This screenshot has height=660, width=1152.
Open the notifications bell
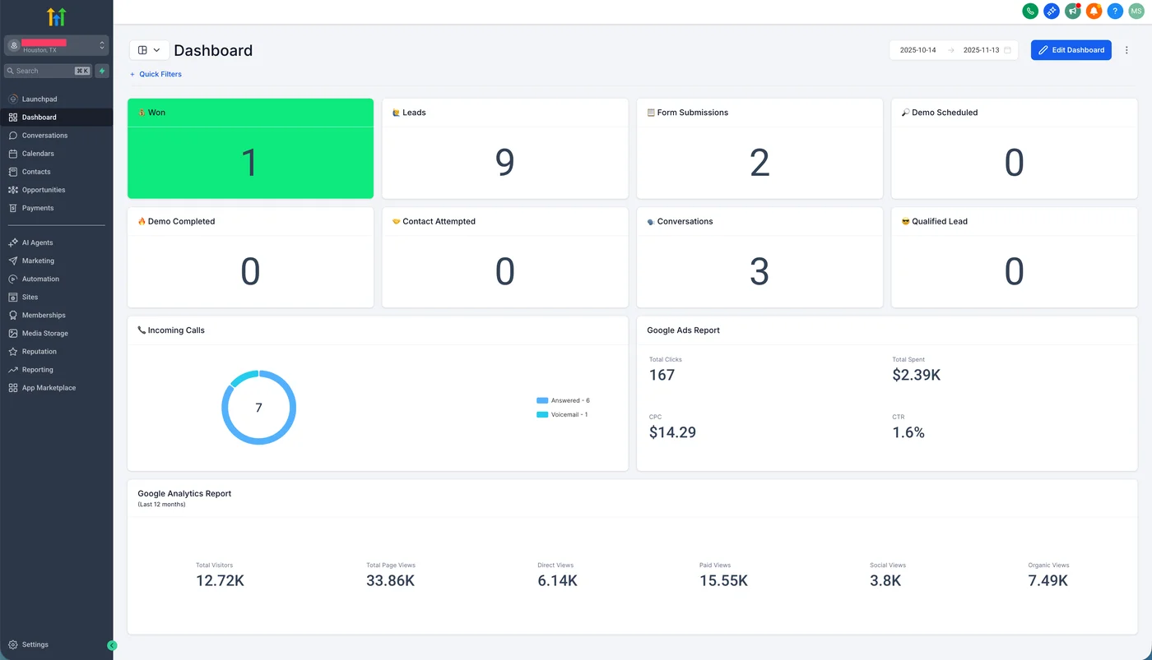click(1094, 11)
